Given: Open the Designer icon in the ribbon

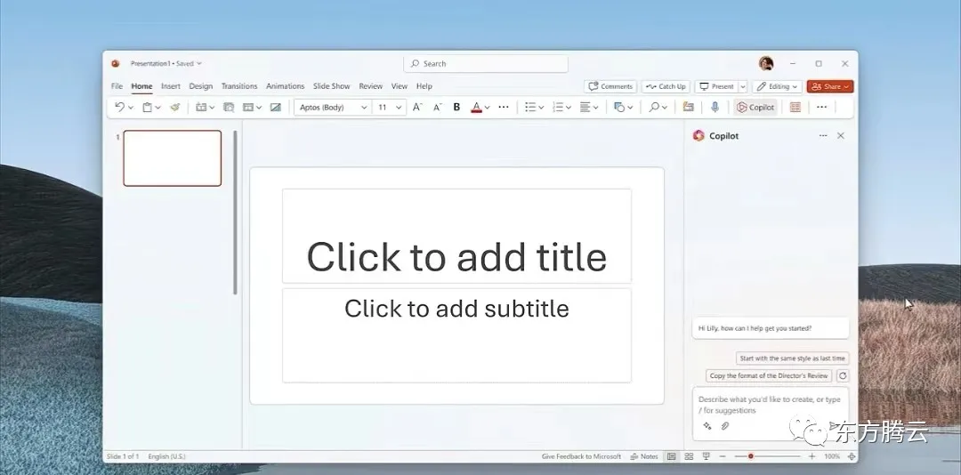Looking at the screenshot, I should (x=795, y=108).
